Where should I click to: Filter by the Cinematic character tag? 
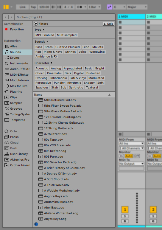tap(54, 73)
